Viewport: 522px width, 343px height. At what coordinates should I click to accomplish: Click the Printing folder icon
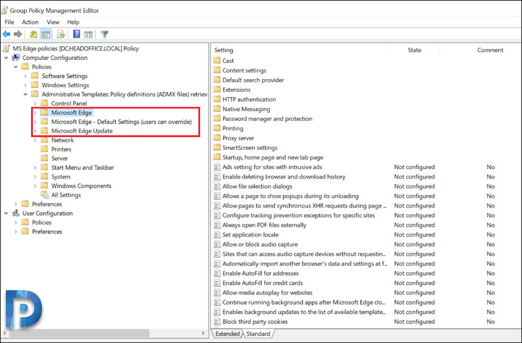point(217,128)
